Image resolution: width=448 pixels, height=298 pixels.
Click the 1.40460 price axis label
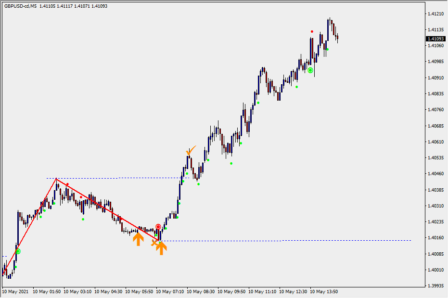[x=435, y=174]
